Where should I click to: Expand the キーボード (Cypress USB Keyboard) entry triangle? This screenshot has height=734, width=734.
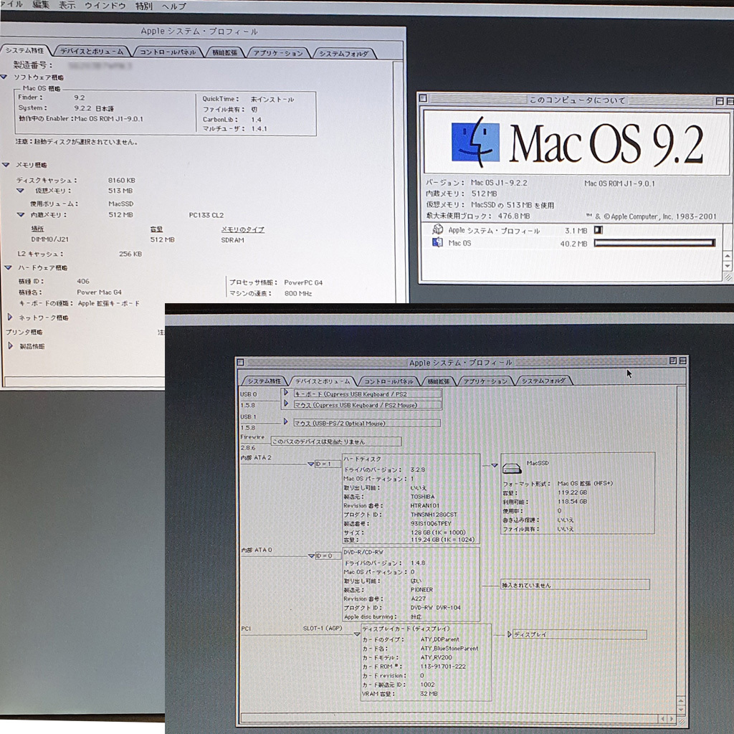tap(286, 392)
